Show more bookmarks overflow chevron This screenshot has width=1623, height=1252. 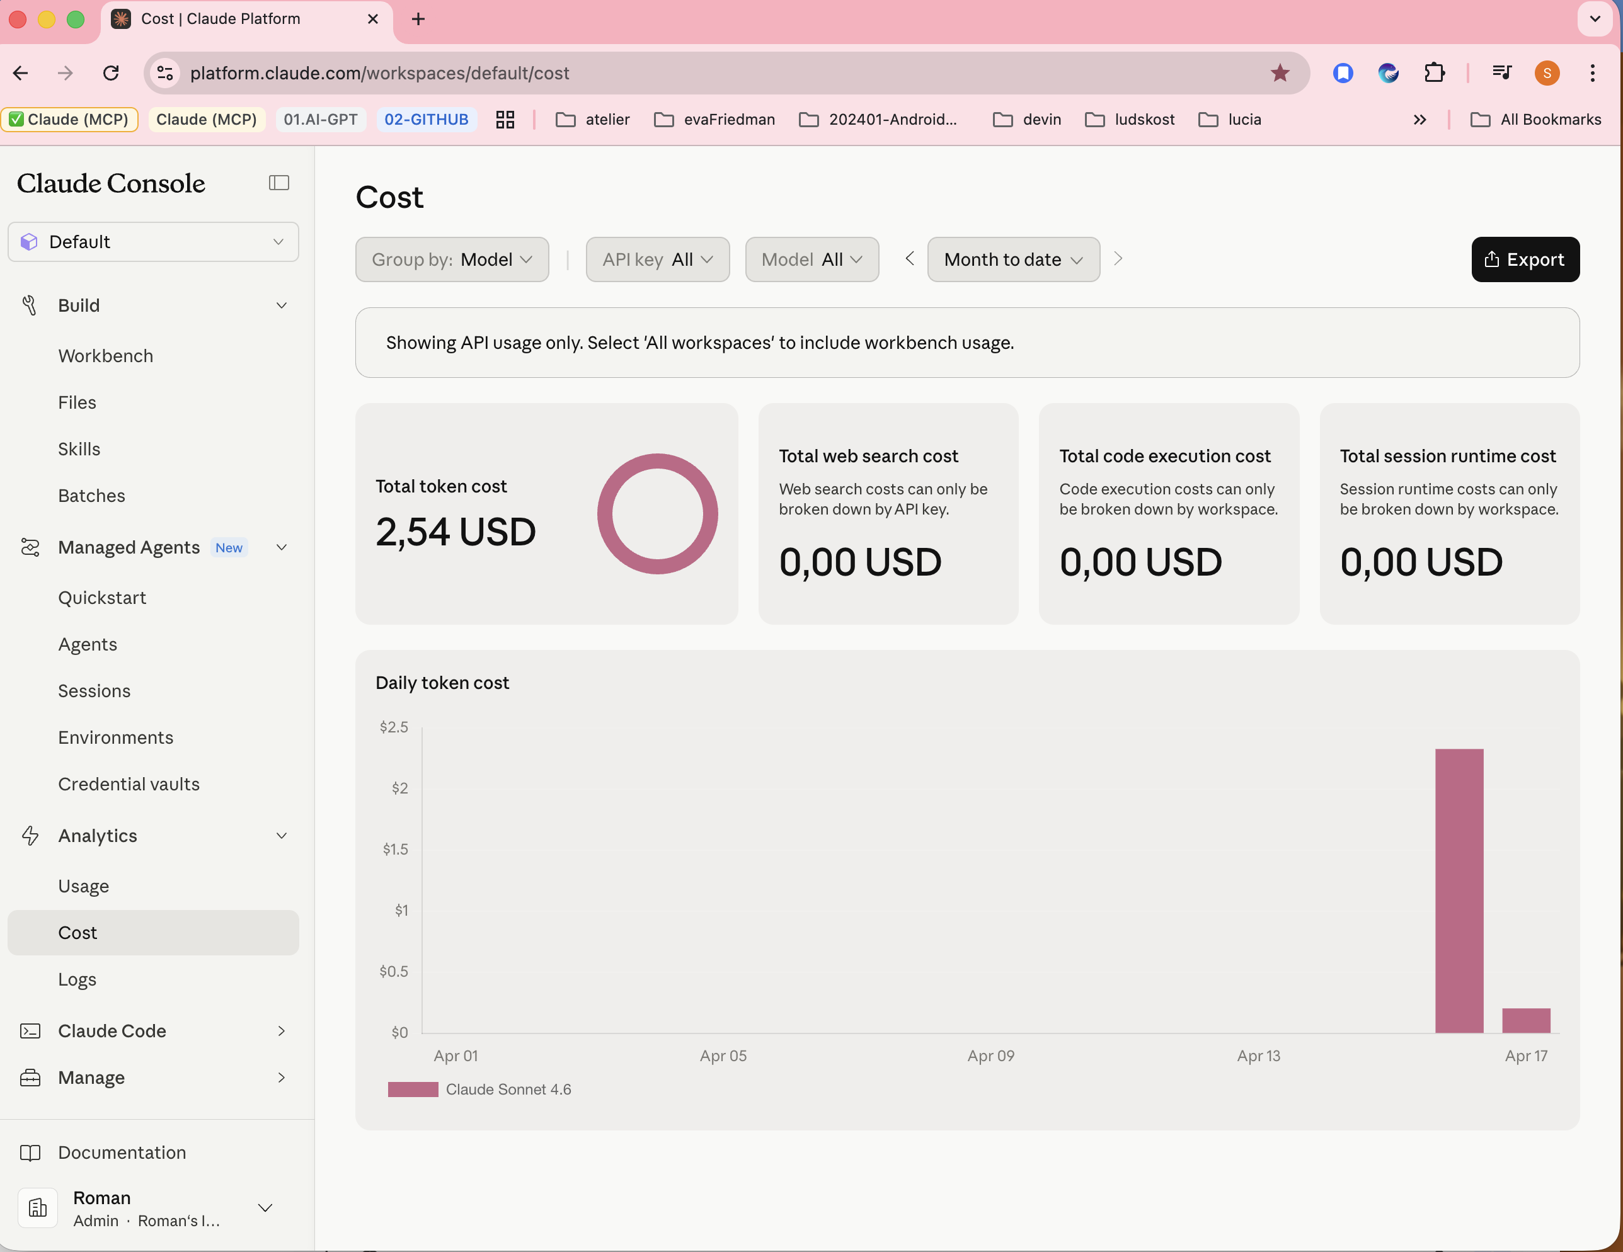tap(1419, 120)
